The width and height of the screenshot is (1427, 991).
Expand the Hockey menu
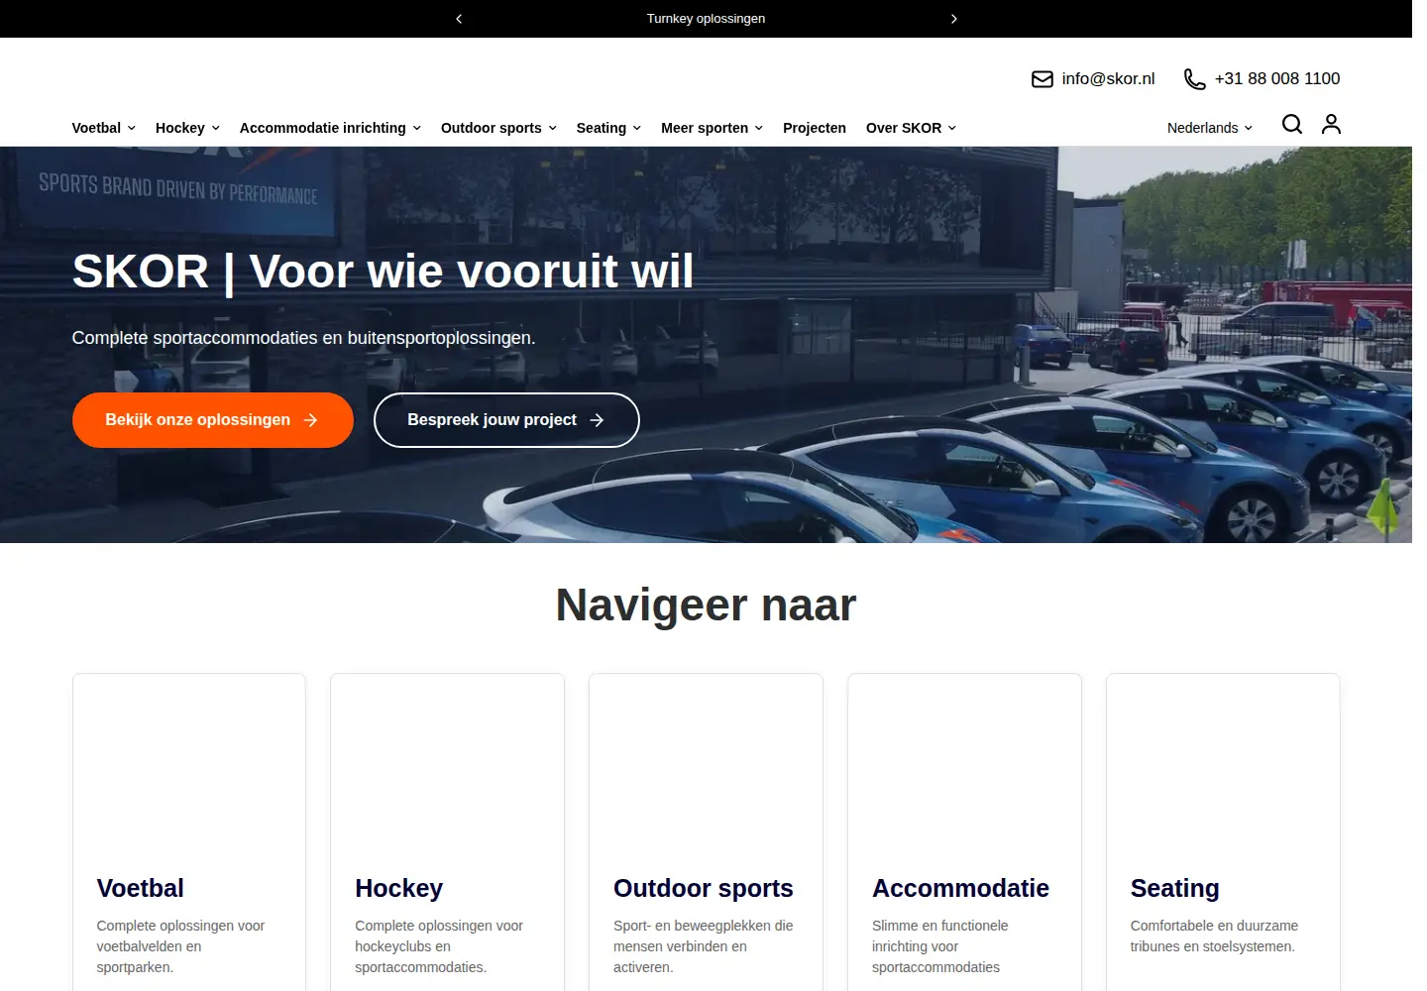pyautogui.click(x=188, y=128)
